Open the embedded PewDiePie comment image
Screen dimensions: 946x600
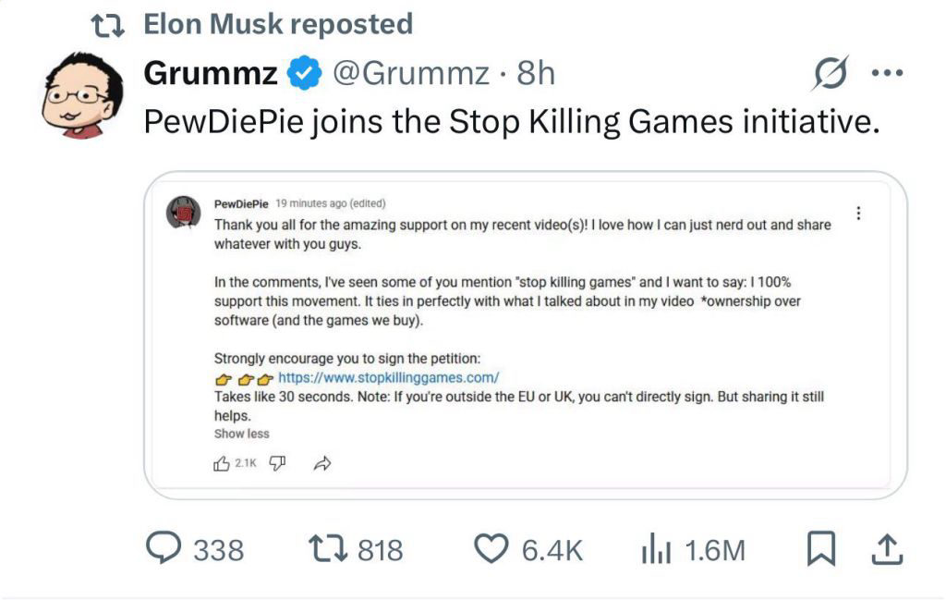(x=526, y=335)
